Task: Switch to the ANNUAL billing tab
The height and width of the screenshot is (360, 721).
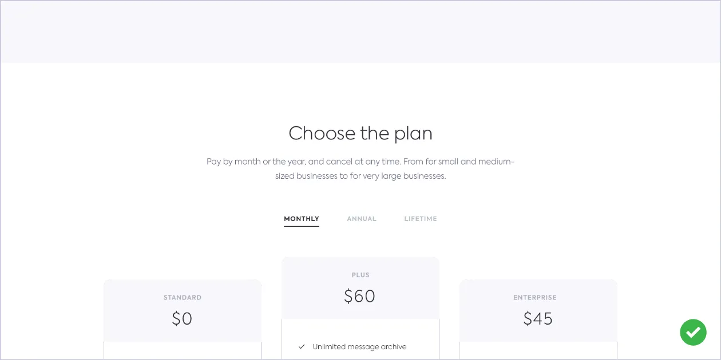Action: tap(362, 219)
